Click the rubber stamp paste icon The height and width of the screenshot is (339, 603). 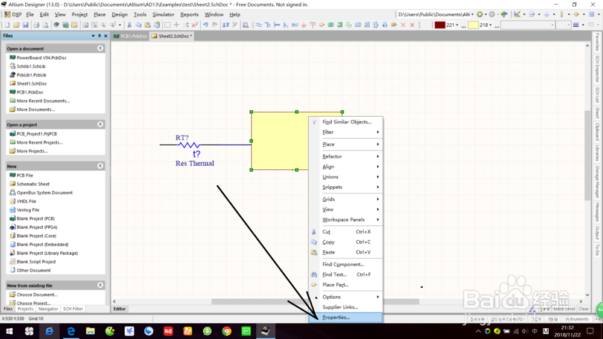(157, 25)
